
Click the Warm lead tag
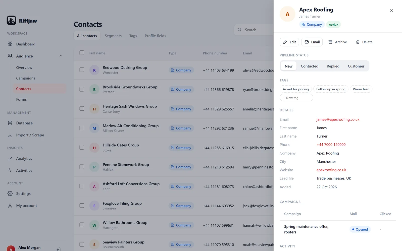coord(361,89)
